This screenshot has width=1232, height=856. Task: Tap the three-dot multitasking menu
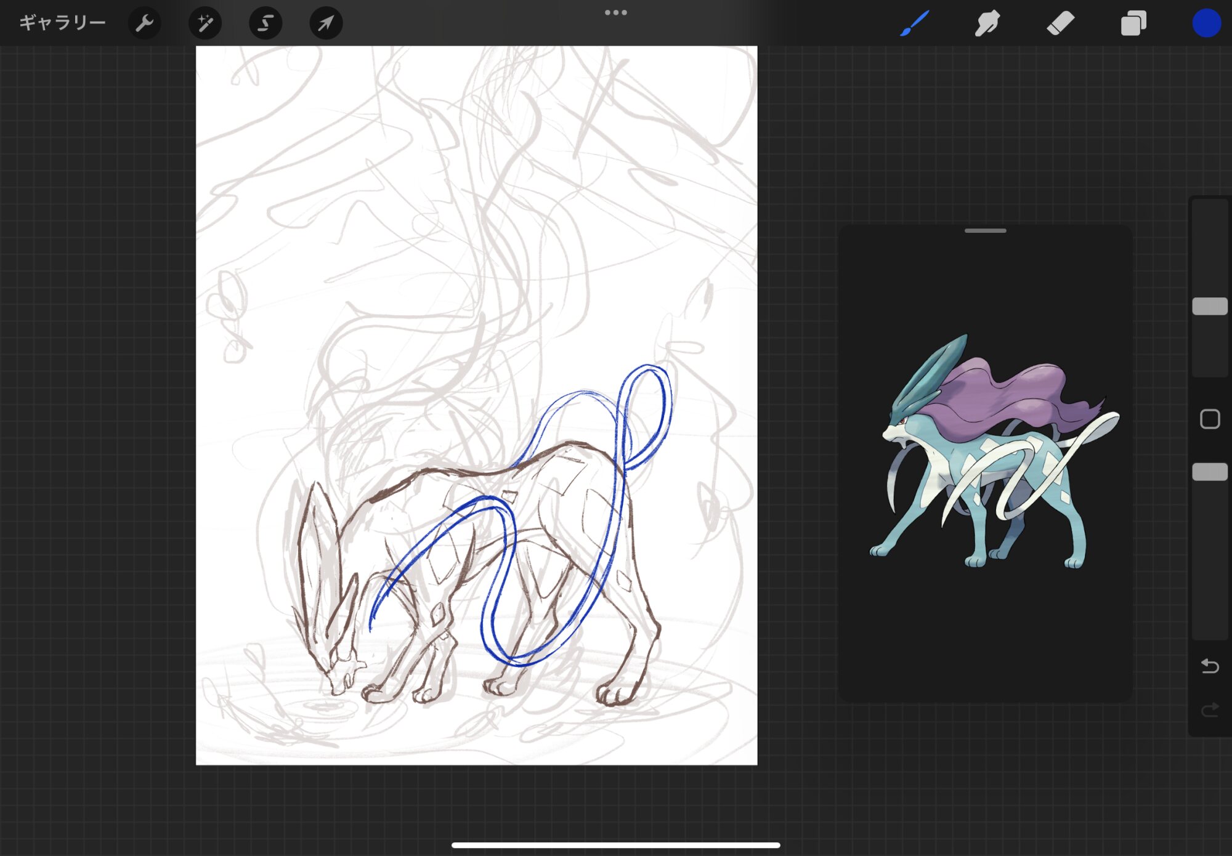coord(616,12)
